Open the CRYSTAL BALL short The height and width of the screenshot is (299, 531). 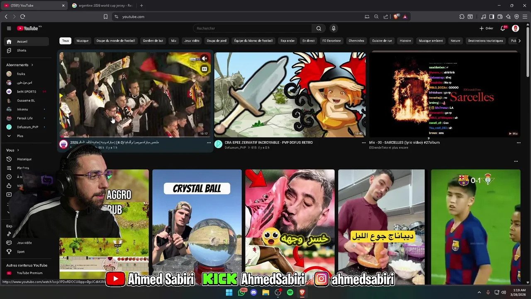197,226
